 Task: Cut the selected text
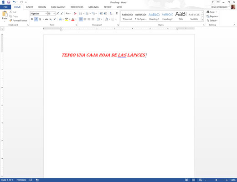click(x=13, y=12)
